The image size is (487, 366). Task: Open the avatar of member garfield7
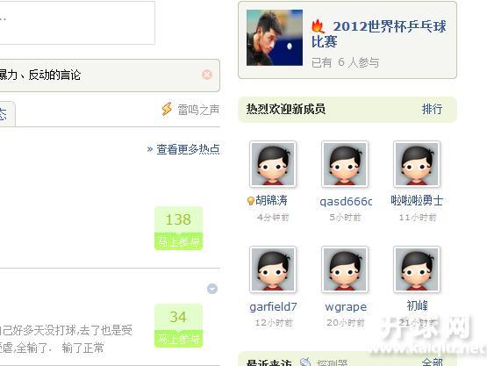pyautogui.click(x=273, y=269)
